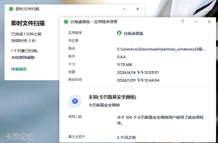Click the 未知(卡巴斯基安全网络) status heading
The height and width of the screenshot is (143, 218).
coord(112,97)
